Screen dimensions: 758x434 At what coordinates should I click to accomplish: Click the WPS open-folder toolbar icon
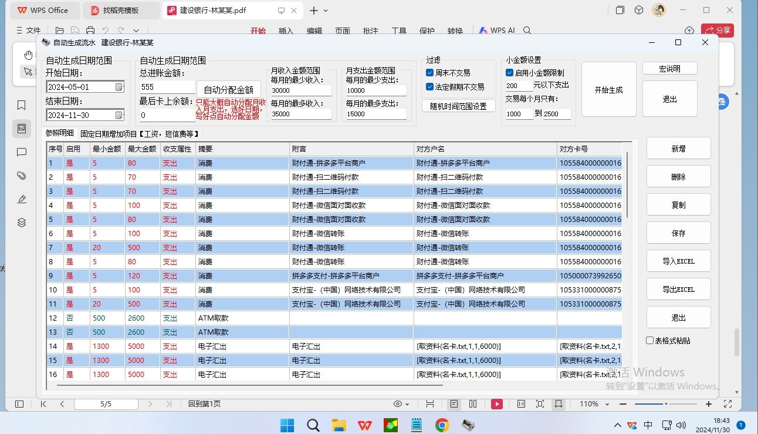[x=60, y=31]
